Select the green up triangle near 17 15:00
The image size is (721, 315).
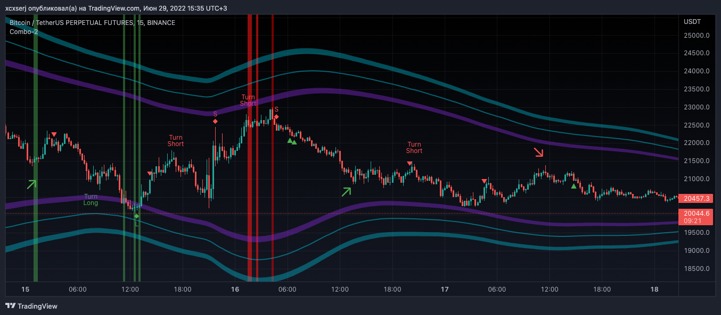coord(573,186)
